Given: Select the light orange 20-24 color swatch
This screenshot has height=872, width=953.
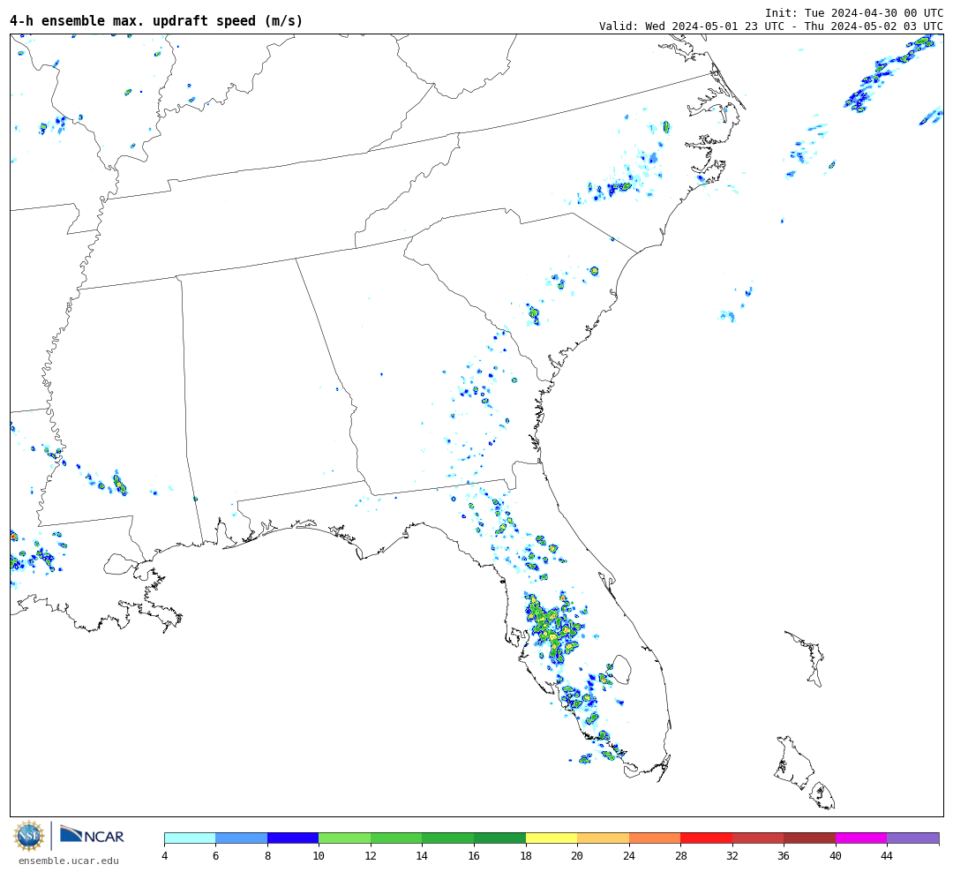Looking at the screenshot, I should pos(603,838).
